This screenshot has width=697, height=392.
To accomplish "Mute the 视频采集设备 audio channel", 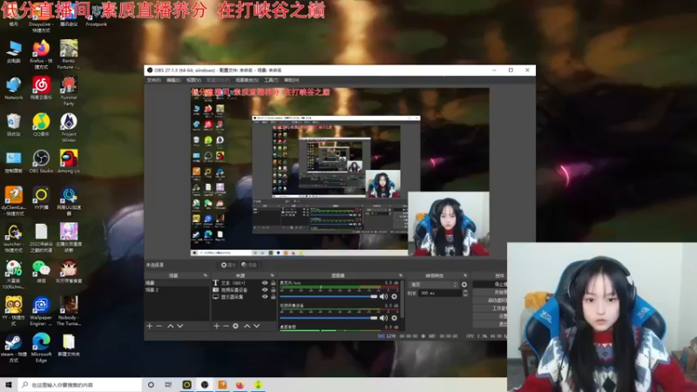I will [383, 318].
